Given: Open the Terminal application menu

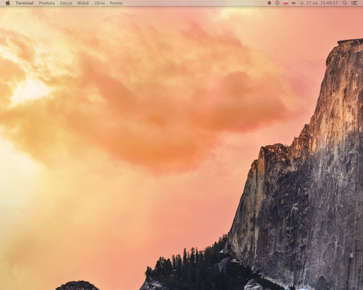Looking at the screenshot, I should coord(24,3).
